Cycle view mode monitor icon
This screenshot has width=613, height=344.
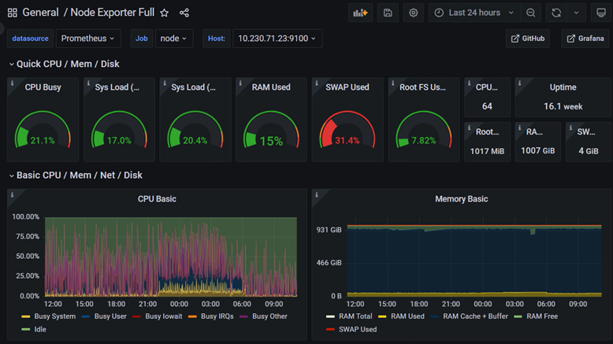pos(601,13)
